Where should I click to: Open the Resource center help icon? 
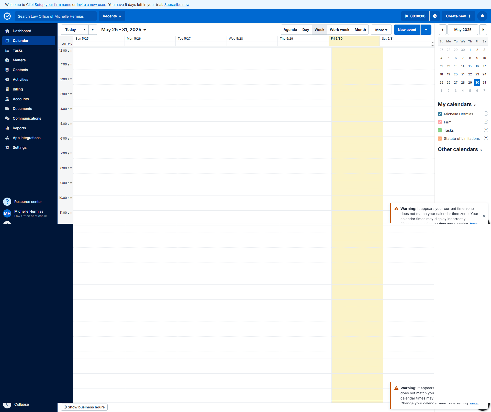point(7,202)
